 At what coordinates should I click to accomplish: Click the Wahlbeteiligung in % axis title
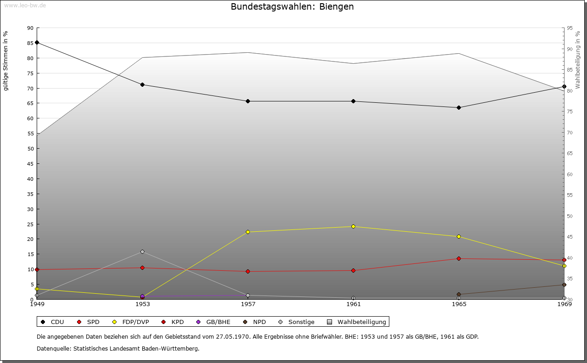(577, 60)
